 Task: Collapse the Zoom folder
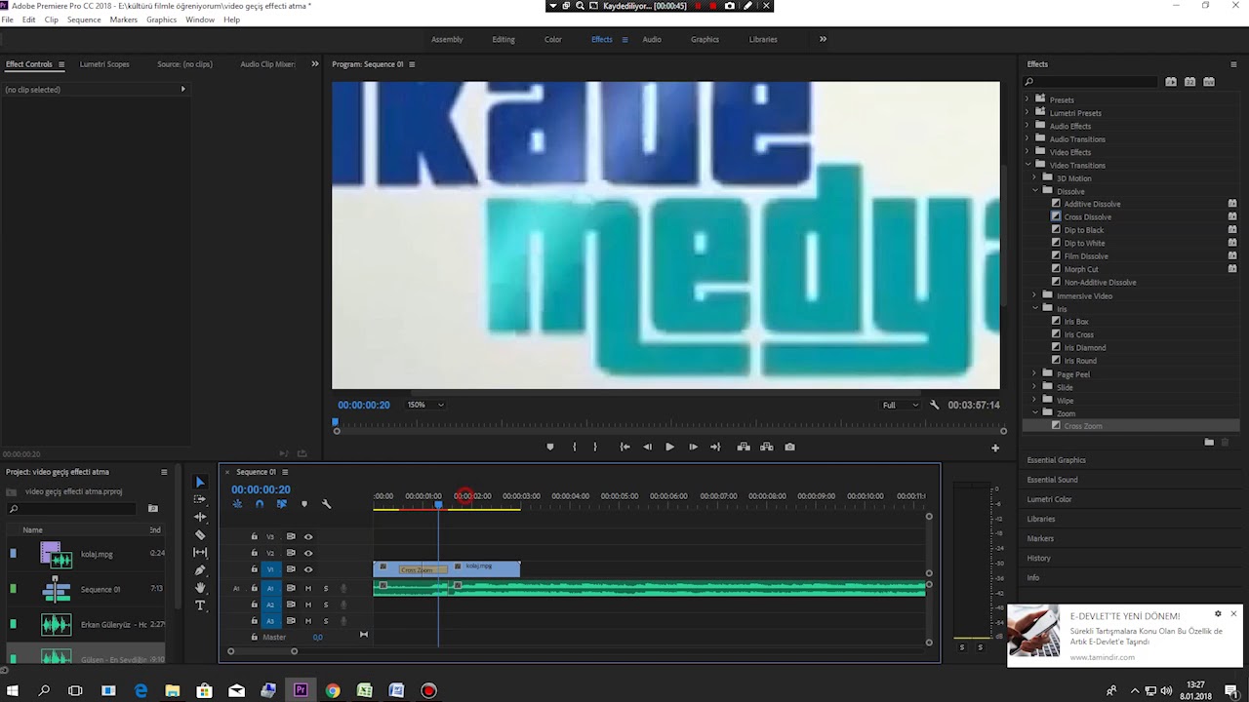pos(1035,412)
